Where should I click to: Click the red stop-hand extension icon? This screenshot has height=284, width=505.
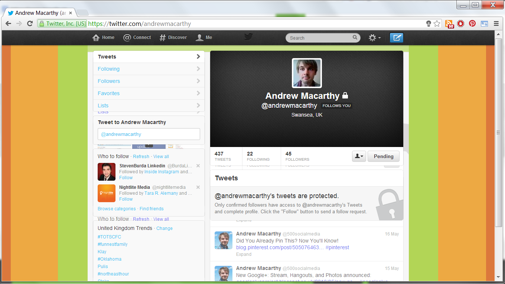[x=461, y=24]
